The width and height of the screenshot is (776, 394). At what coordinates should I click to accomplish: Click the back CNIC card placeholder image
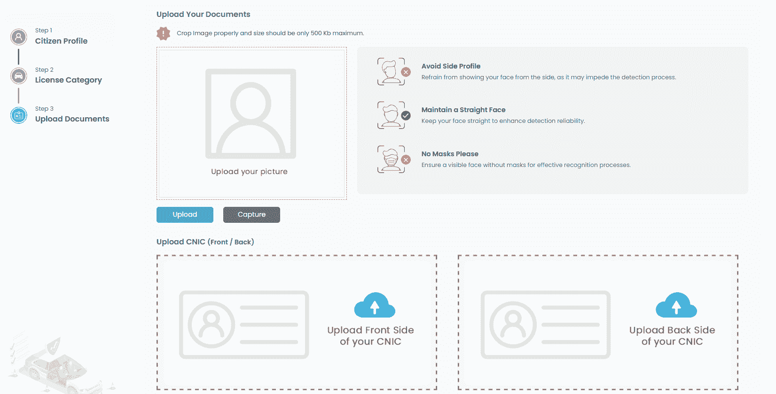[545, 325]
